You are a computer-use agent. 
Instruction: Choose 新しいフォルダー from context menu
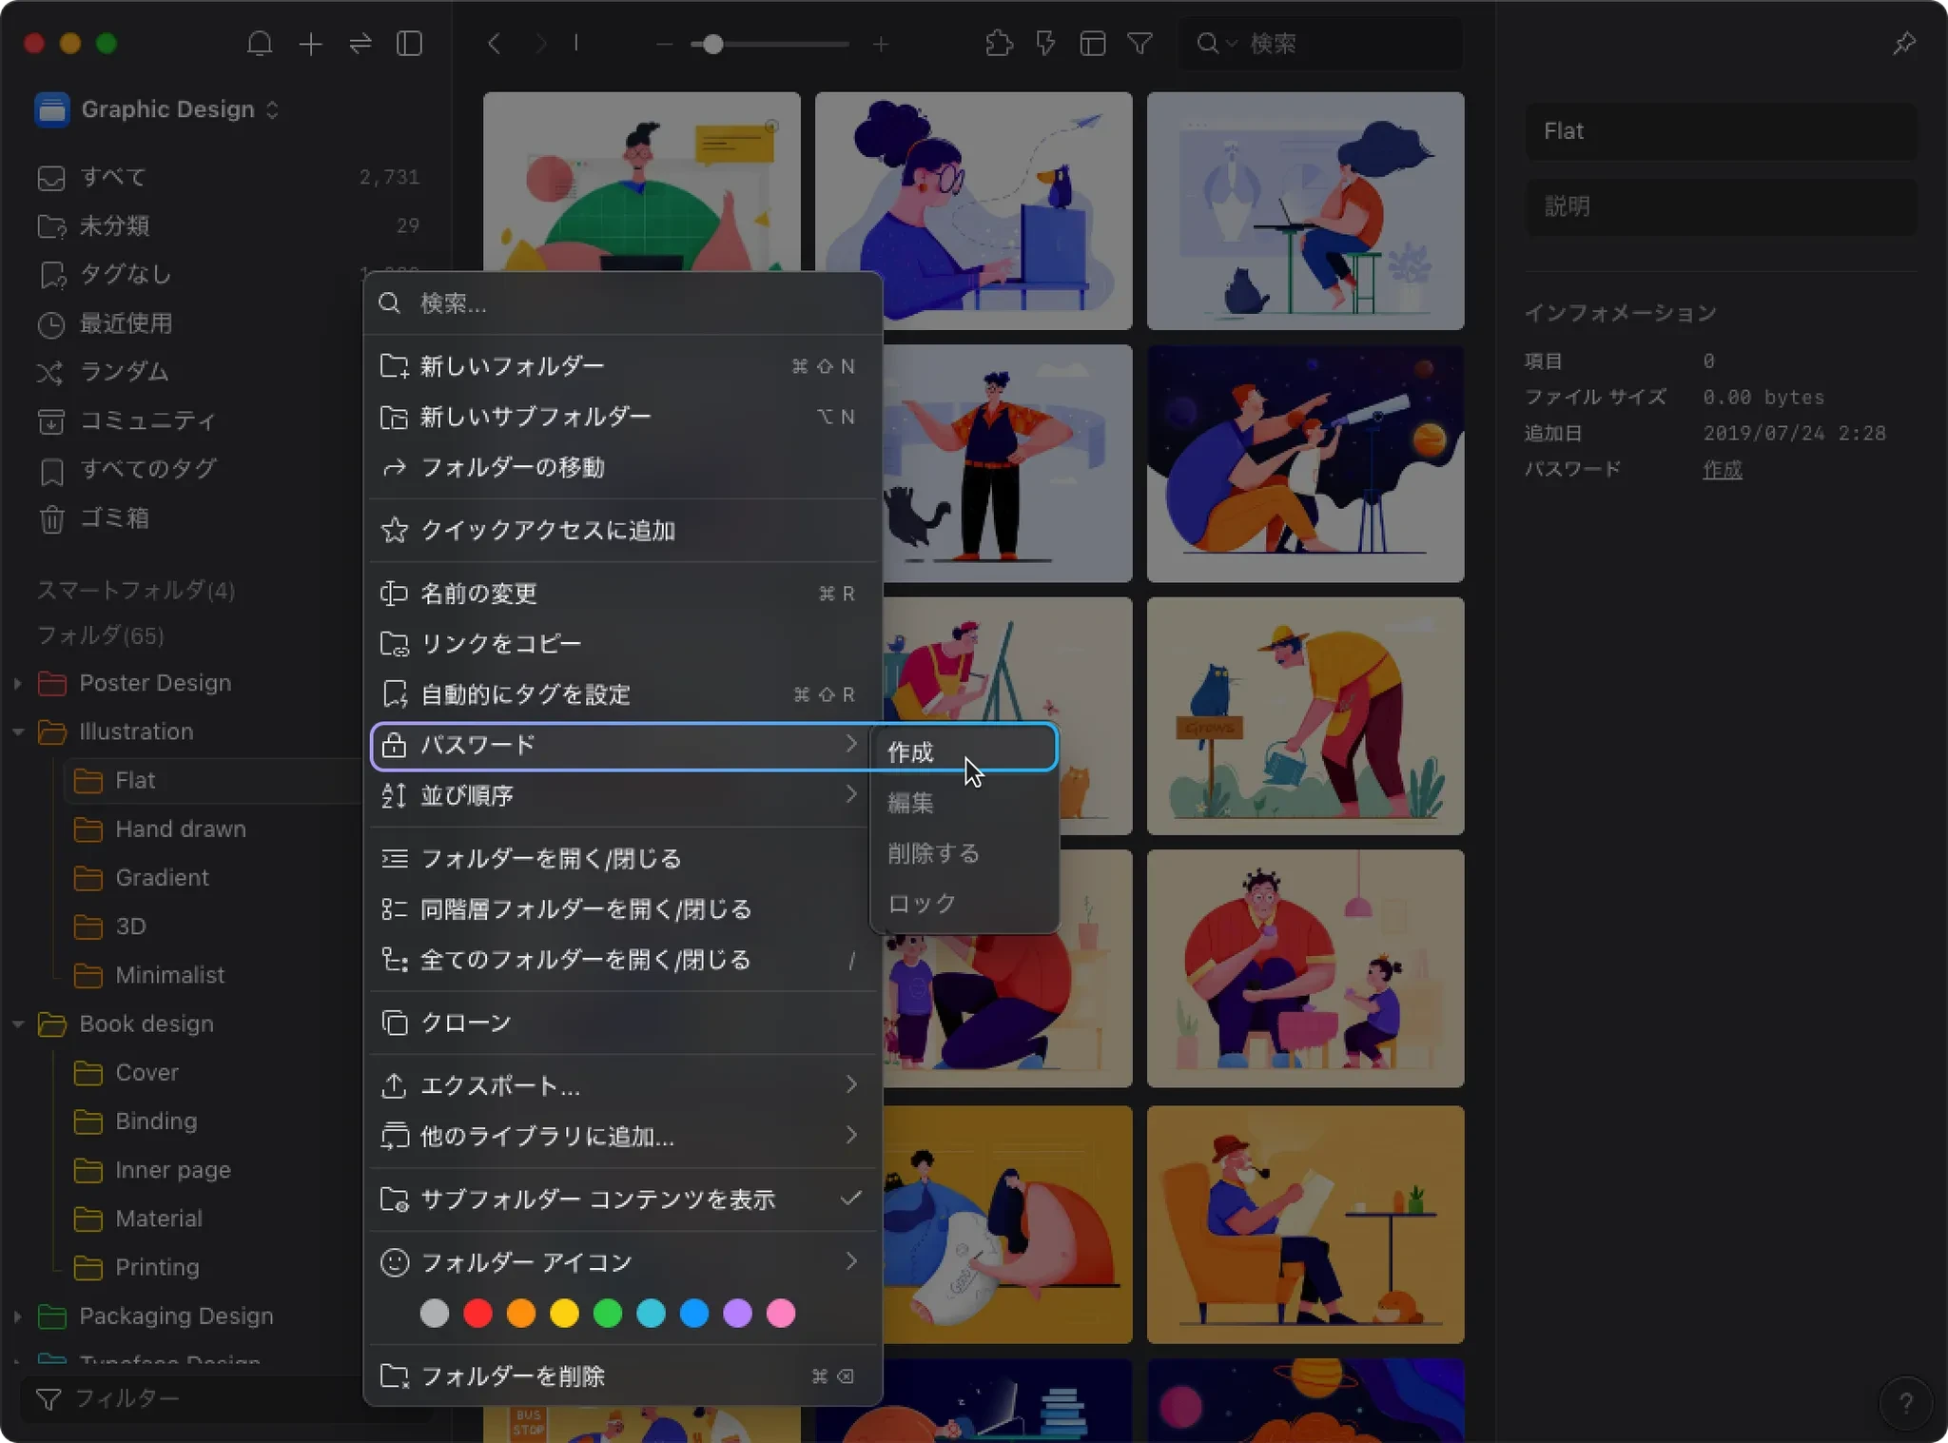pos(622,366)
